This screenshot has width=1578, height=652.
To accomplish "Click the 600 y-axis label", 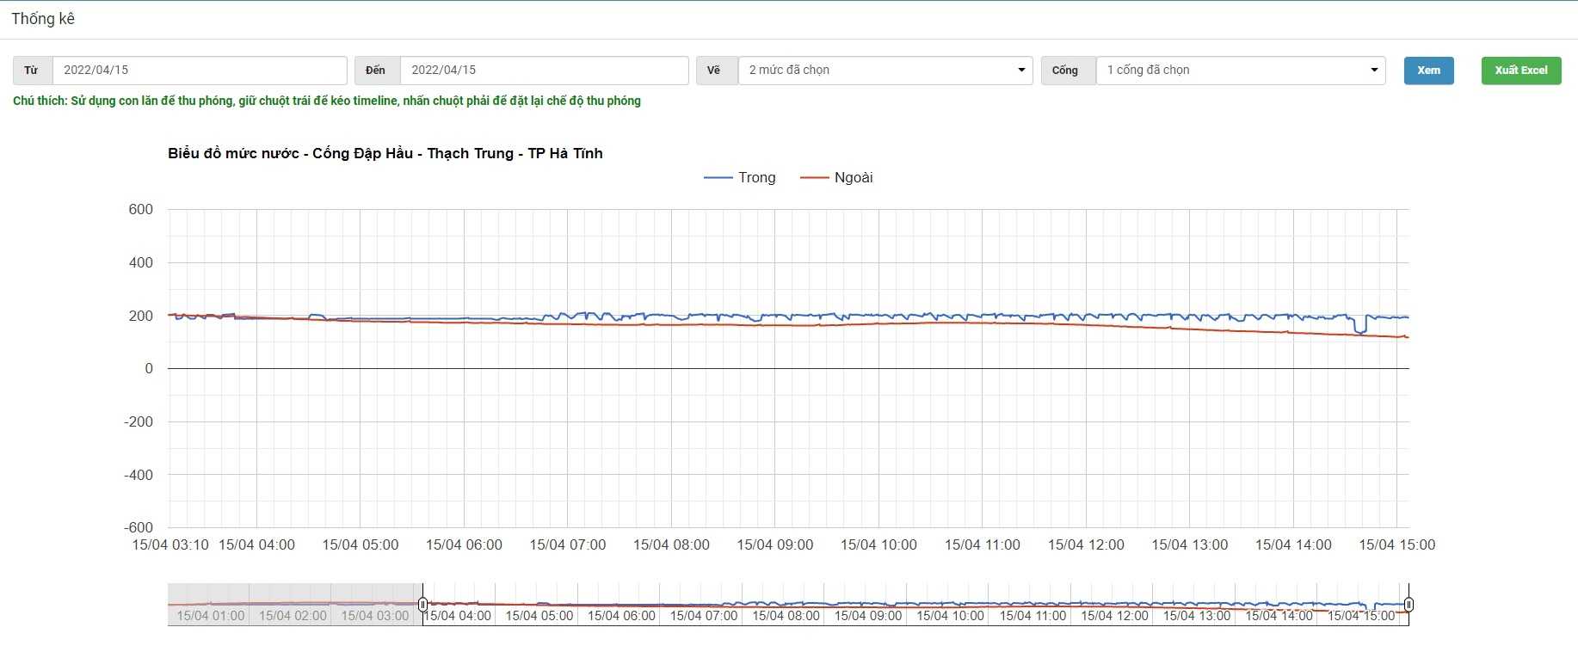I will click(141, 209).
